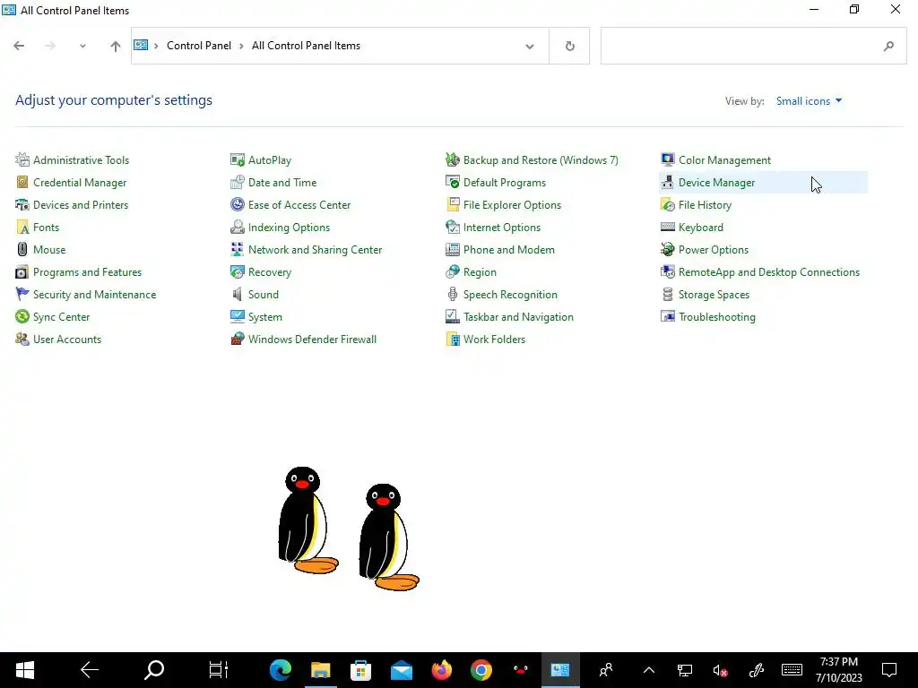Screen dimensions: 918x688
Task: Expand chevron before Control Panel breadcrumb
Action: pyautogui.click(x=156, y=46)
